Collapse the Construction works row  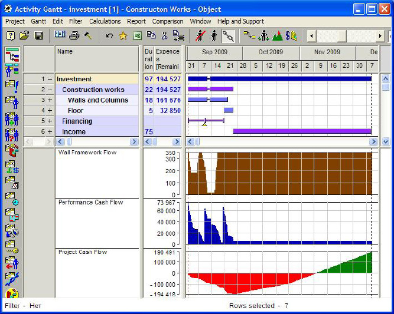[x=50, y=90]
